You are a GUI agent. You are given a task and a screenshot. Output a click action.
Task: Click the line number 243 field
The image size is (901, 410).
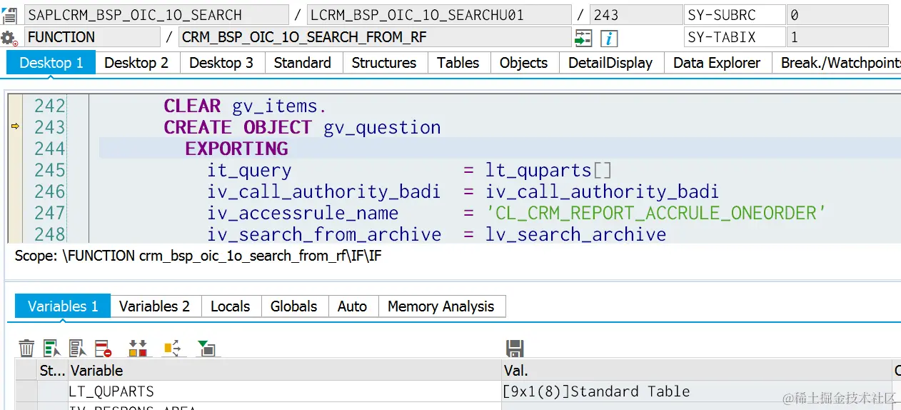(635, 15)
